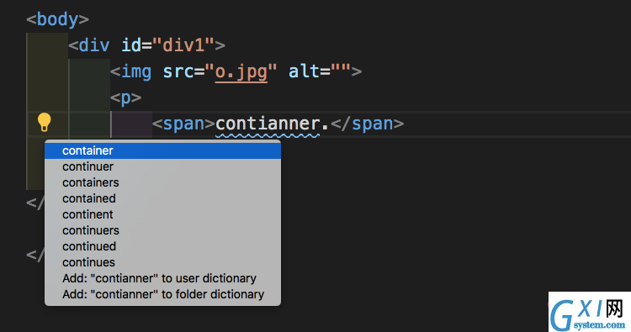Choose 'continuer' from the suggestions

(x=162, y=166)
